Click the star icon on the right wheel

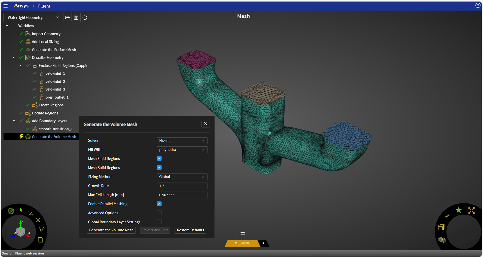pos(458,209)
